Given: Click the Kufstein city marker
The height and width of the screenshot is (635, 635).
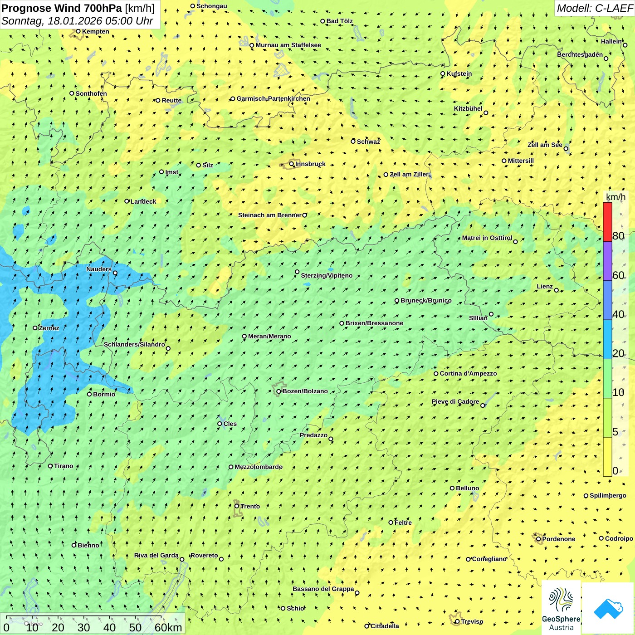Looking at the screenshot, I should 443,73.
